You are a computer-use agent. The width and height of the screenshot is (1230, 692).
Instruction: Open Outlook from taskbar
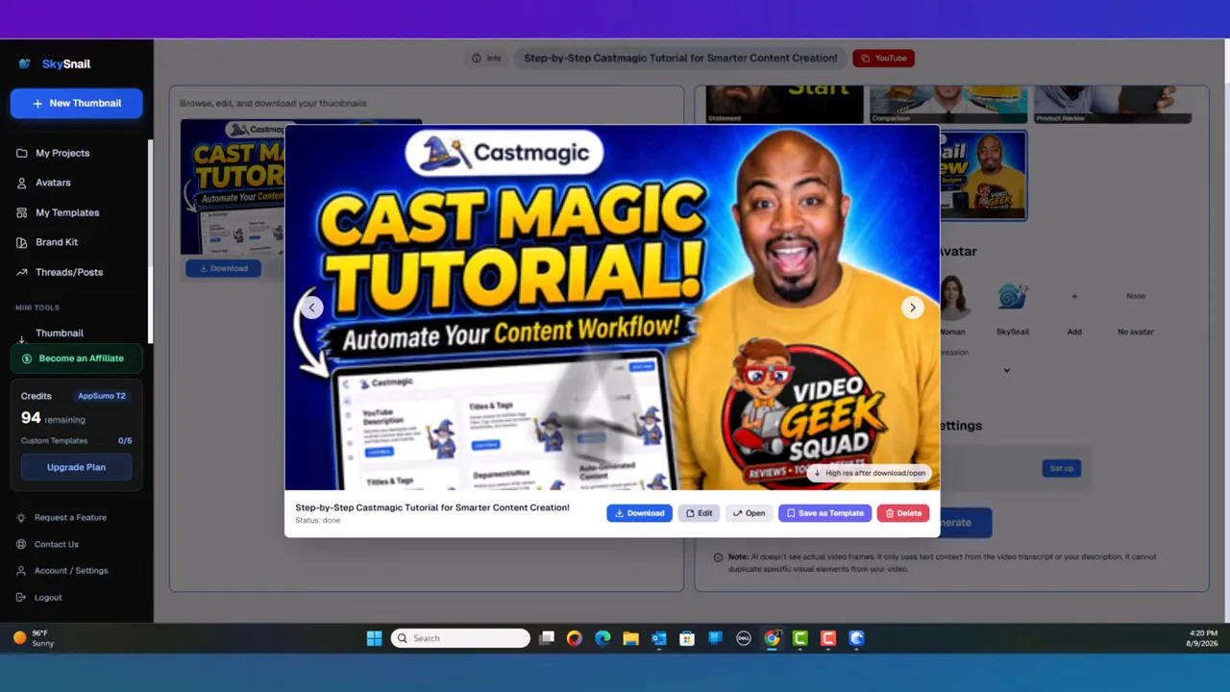[659, 638]
